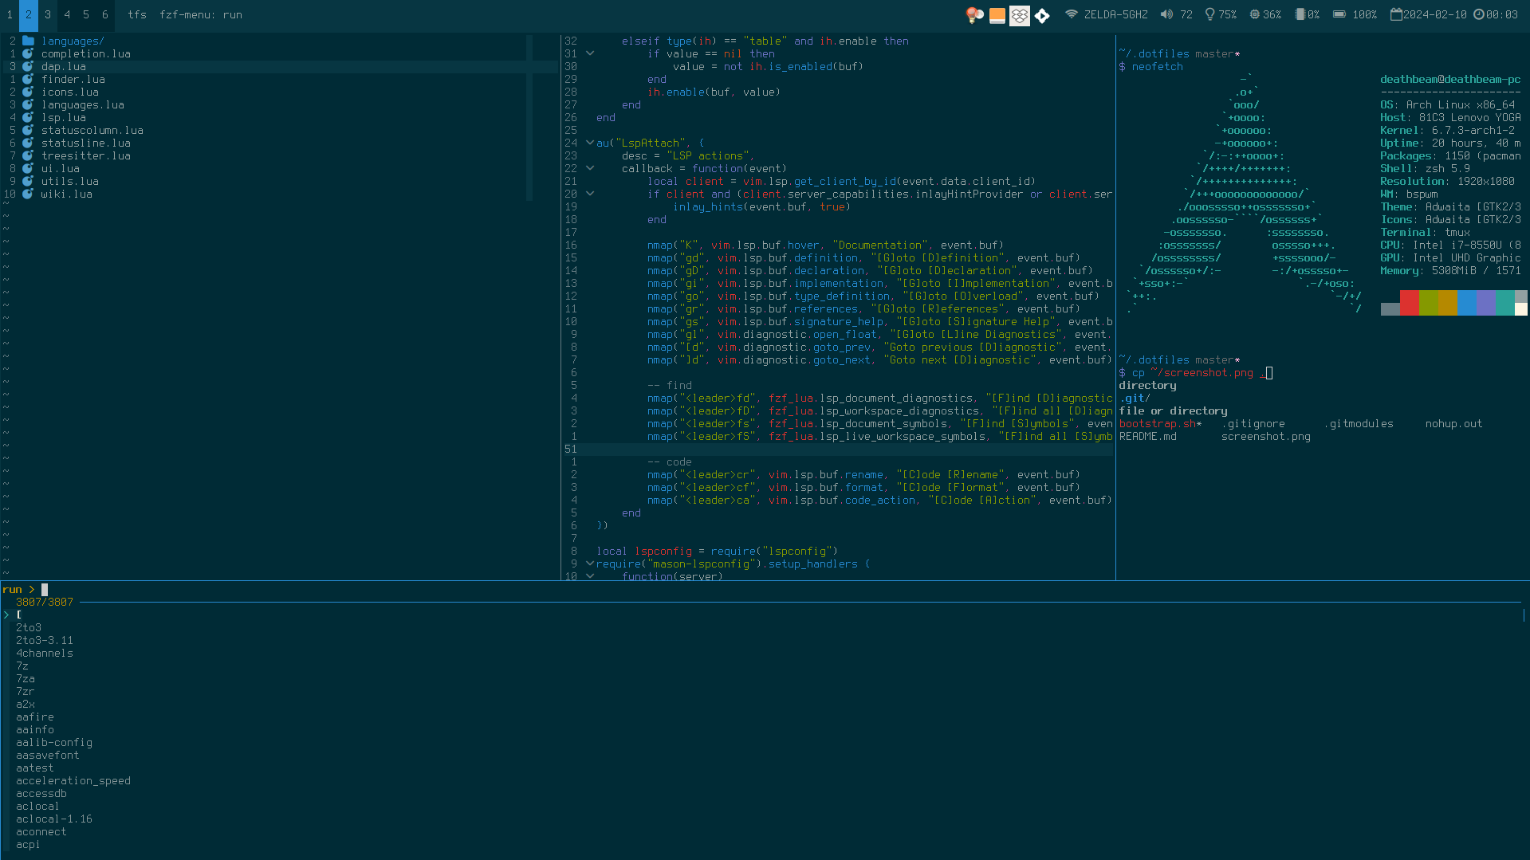This screenshot has height=860, width=1530.
Task: Click the Lua icon beside completion.lua
Action: [x=28, y=53]
